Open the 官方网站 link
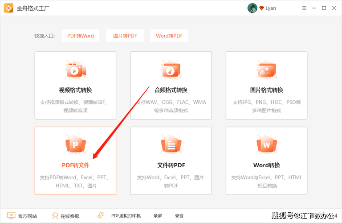Screen dimensions: 342x223 pyautogui.click(x=27, y=216)
